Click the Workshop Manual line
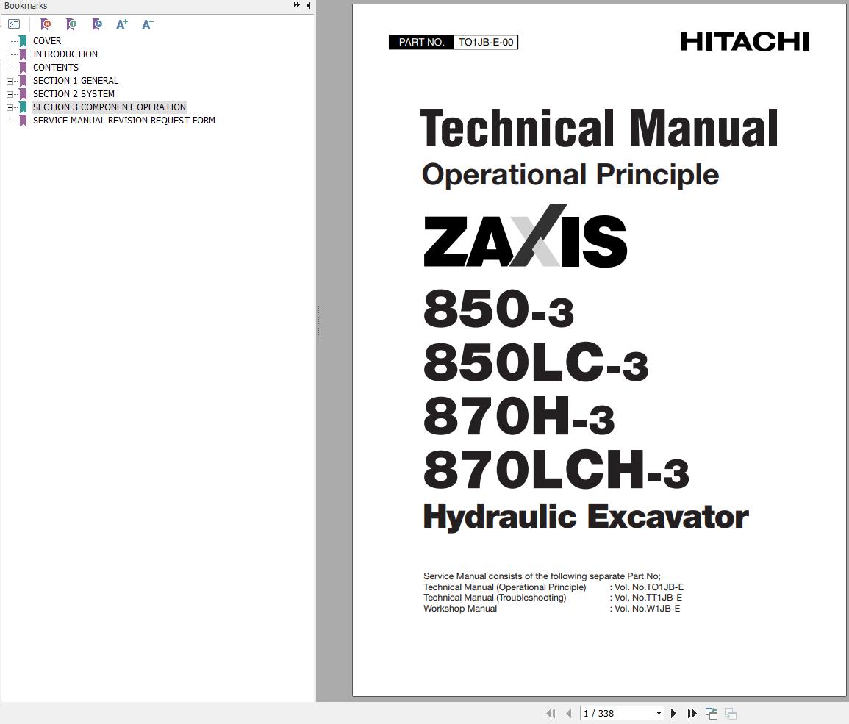The width and height of the screenshot is (849, 724). click(x=552, y=609)
